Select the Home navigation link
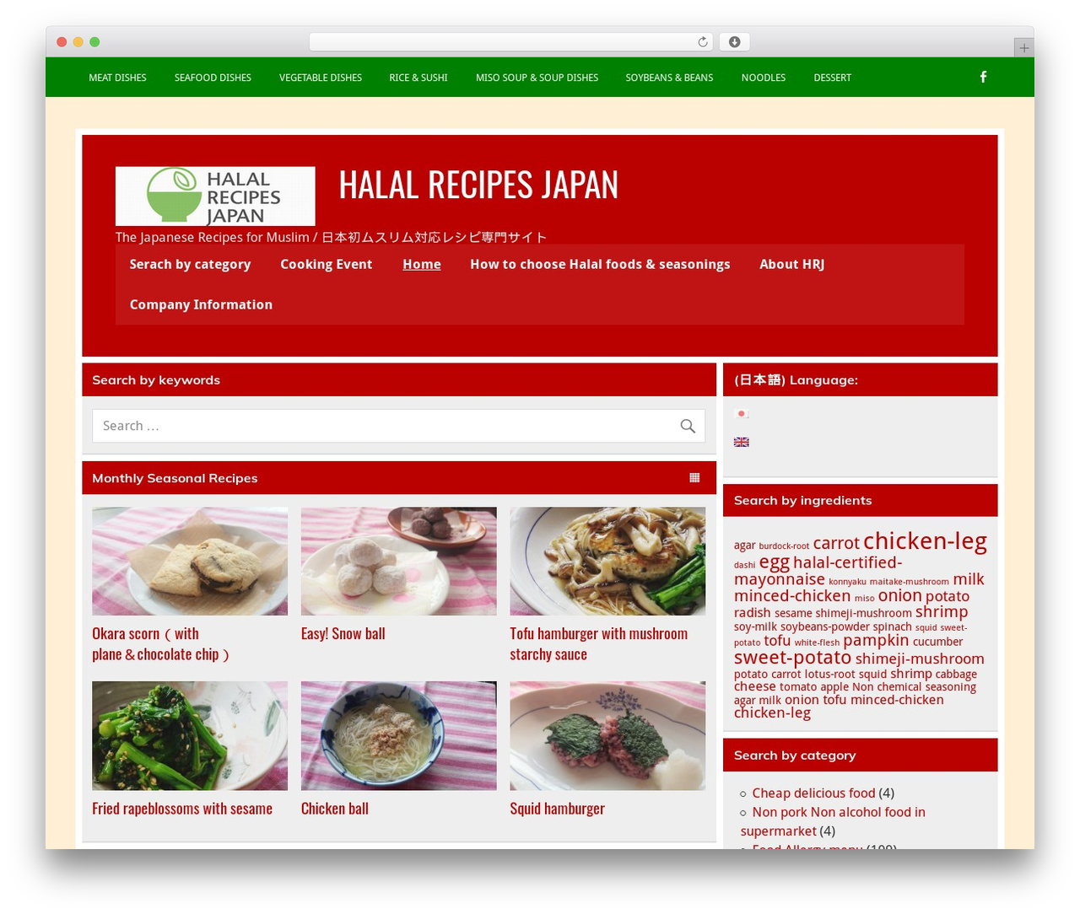1080x914 pixels. click(422, 264)
